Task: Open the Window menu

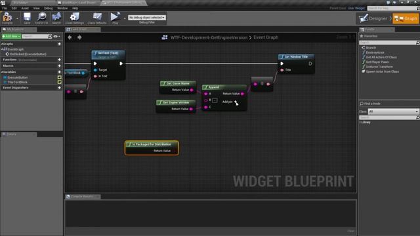Action: (x=62, y=9)
